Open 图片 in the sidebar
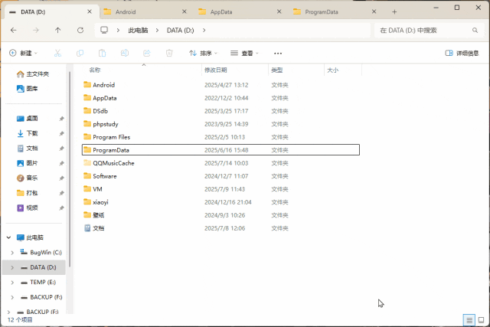This screenshot has width=490, height=327. pos(28,163)
